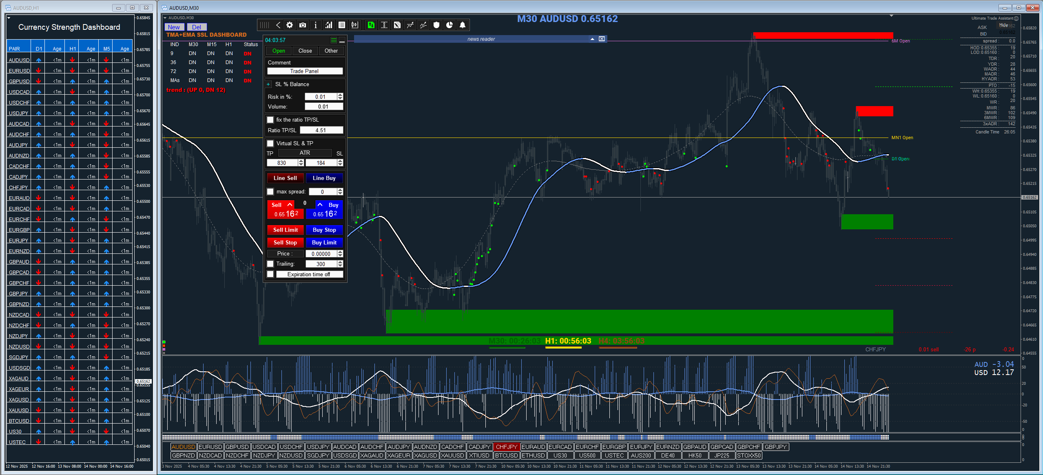This screenshot has height=475, width=1043.
Task: Expand the SL % Balance plus button
Action: [268, 84]
